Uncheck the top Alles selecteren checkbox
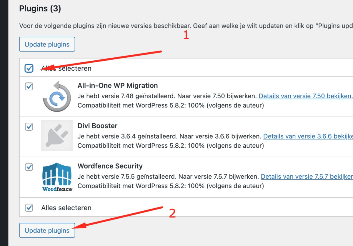The image size is (353, 246). [29, 68]
